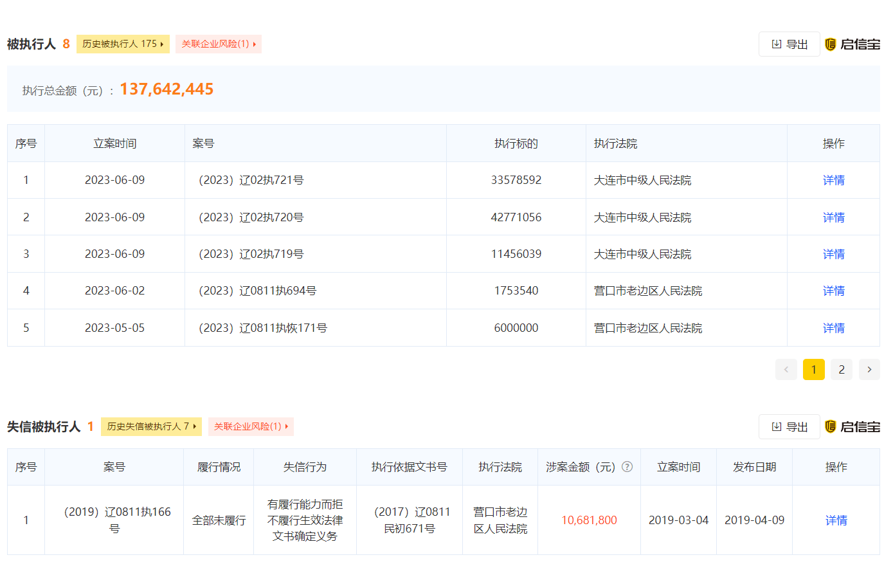
Task: View 详情 for case 辽0811执694号
Action: [833, 291]
